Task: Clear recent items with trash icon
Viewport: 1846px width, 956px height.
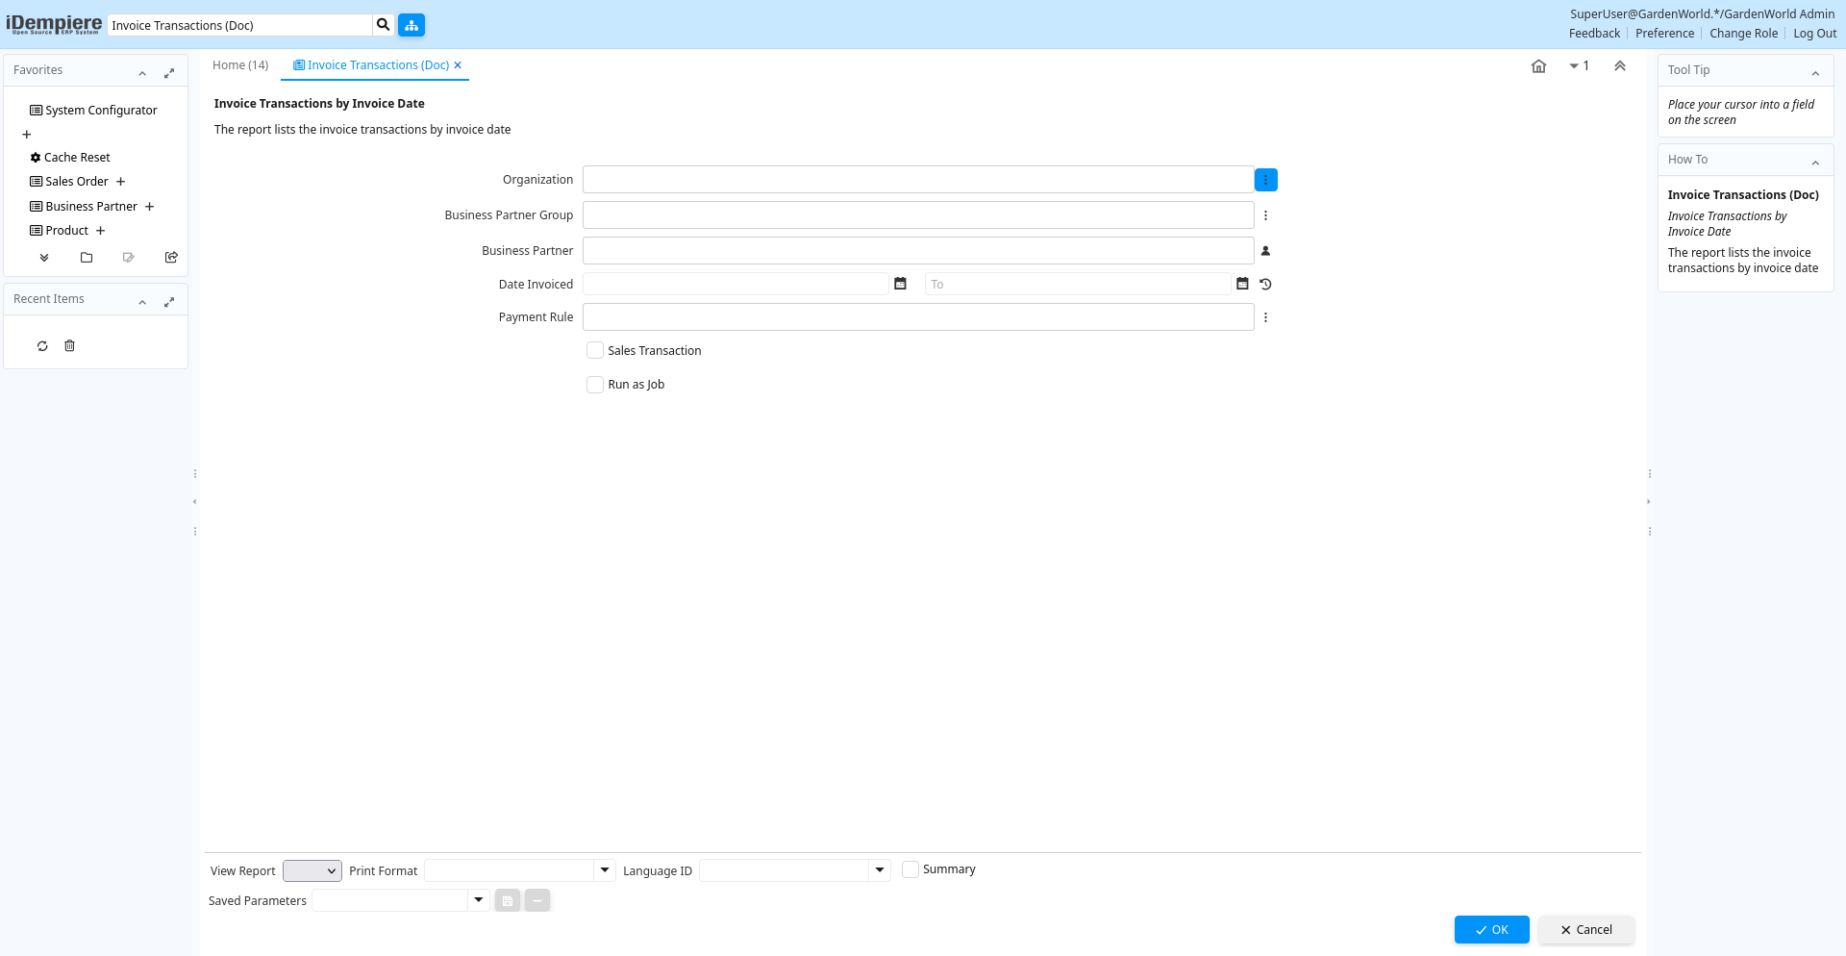Action: 69,346
